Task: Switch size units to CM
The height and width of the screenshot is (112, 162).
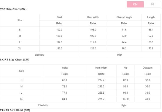Action: coord(135,4)
